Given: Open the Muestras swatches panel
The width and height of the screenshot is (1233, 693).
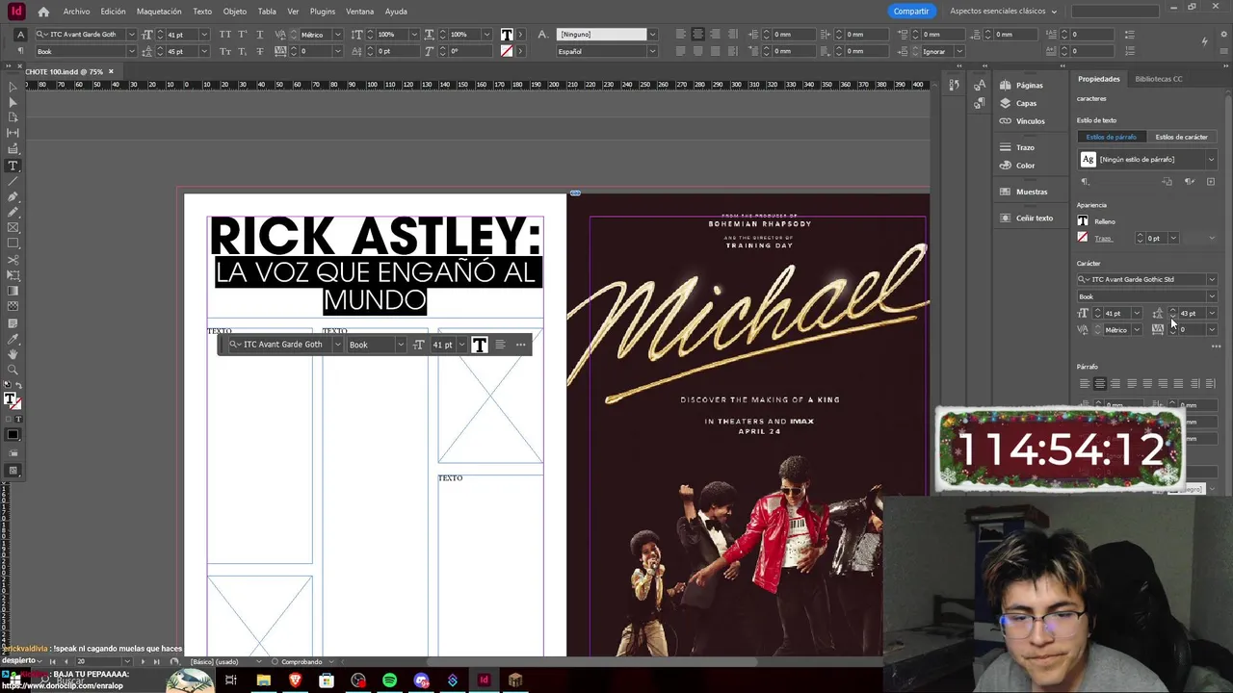Looking at the screenshot, I should click(1025, 192).
